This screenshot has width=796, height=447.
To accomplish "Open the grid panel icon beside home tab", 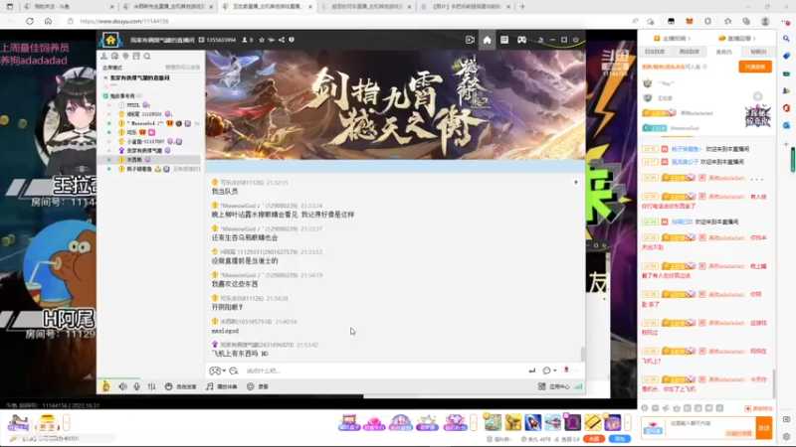I will [x=504, y=40].
